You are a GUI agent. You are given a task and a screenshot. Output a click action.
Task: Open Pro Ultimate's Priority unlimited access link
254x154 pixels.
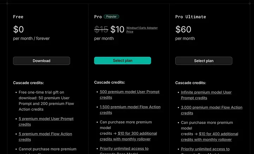[205, 149]
